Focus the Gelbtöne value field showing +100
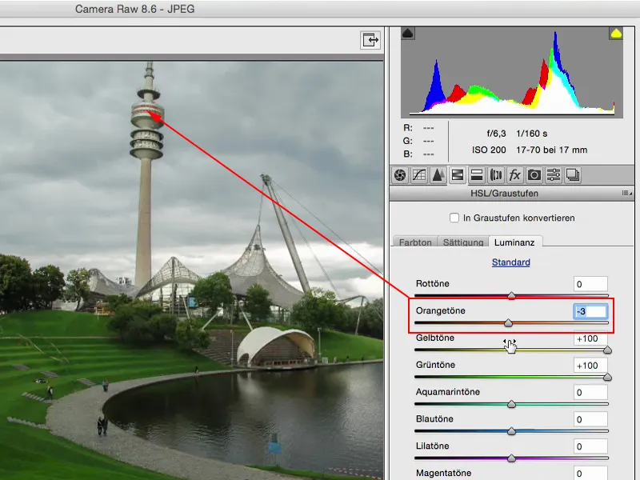 click(x=590, y=338)
